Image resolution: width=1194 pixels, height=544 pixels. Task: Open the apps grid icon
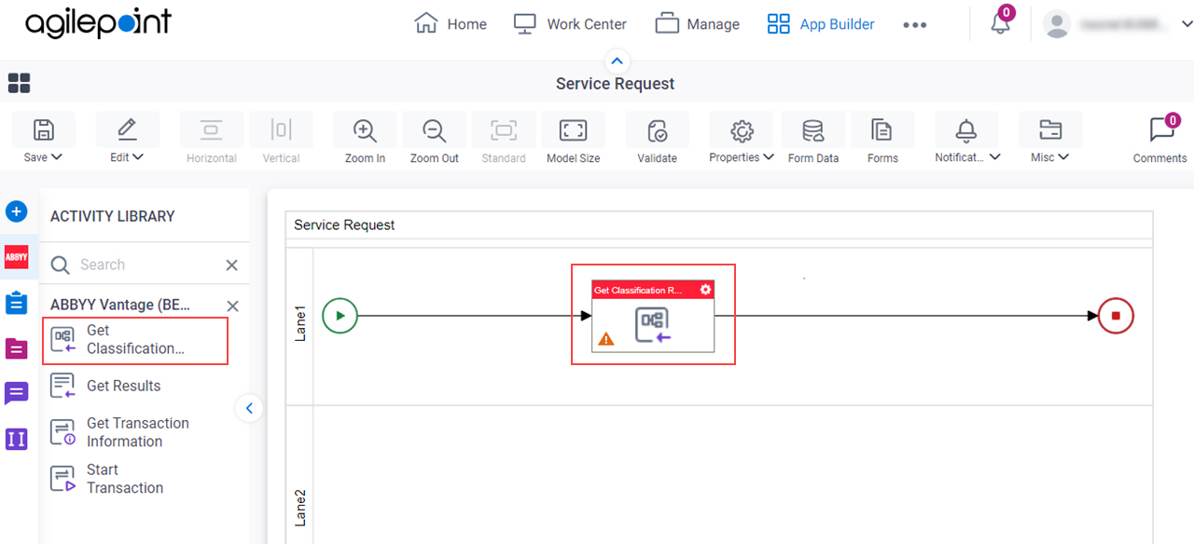click(19, 84)
